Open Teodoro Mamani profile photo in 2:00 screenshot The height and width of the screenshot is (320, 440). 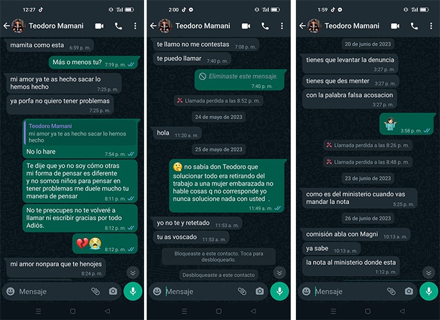point(165,26)
